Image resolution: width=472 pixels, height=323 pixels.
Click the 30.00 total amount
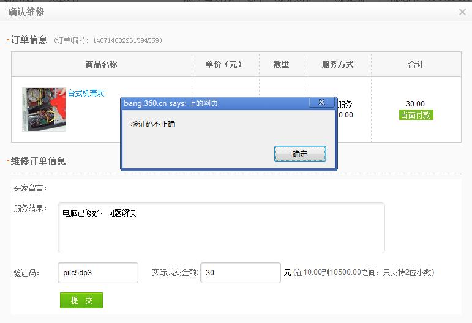coord(415,104)
